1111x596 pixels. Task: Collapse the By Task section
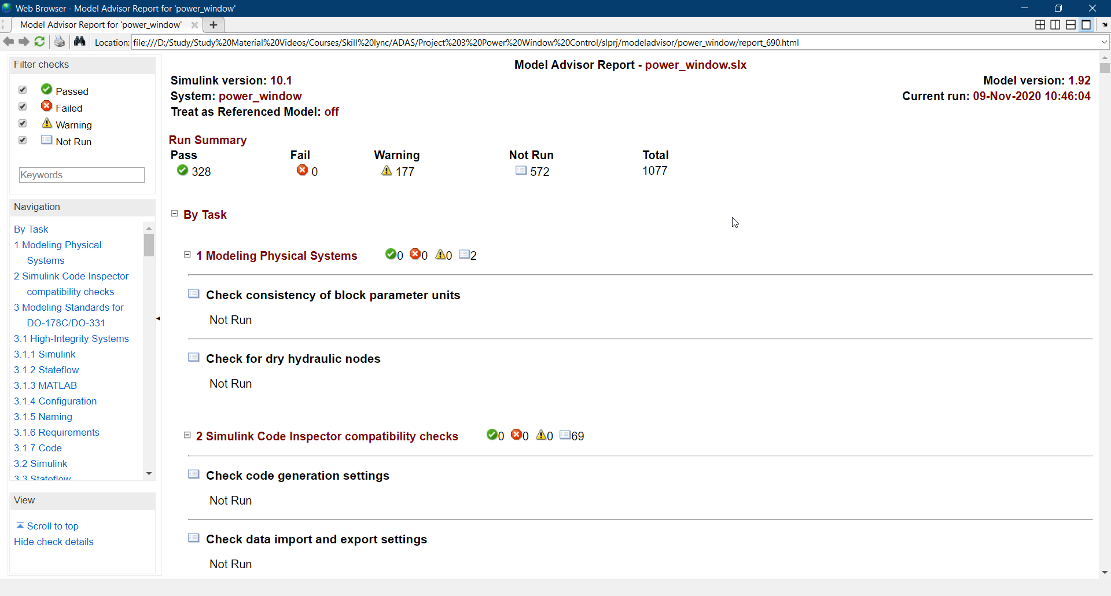[174, 214]
